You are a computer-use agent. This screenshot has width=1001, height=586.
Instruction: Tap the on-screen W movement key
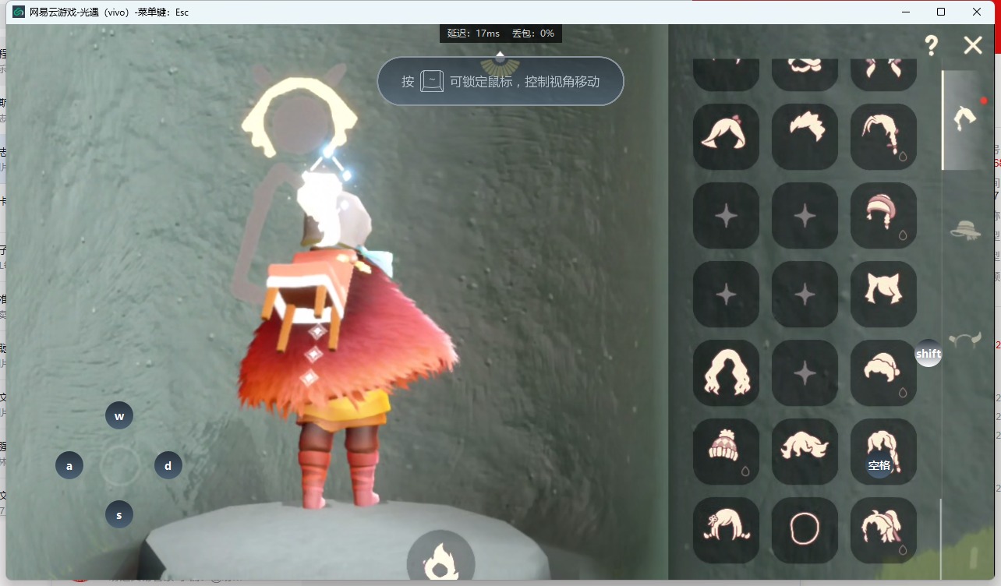[x=119, y=416]
